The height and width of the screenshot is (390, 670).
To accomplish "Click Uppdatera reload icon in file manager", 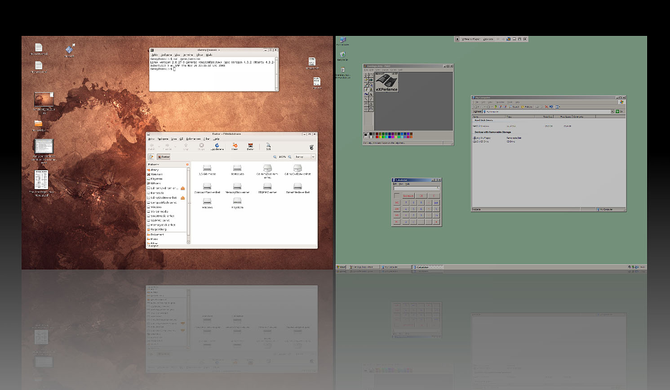I will 217,146.
